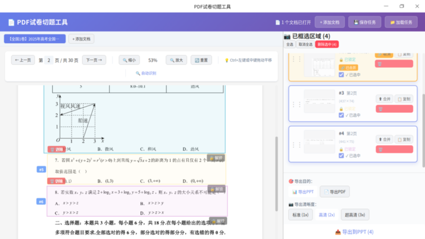Select the #6 region label on page

pos(41,201)
